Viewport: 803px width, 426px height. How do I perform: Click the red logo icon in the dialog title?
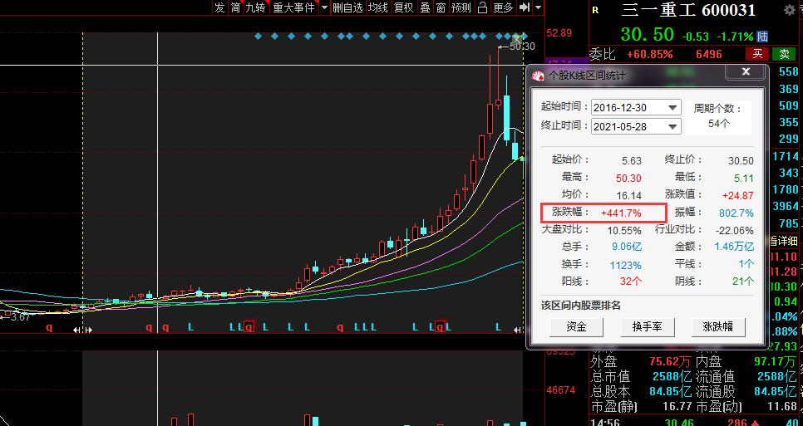(538, 76)
